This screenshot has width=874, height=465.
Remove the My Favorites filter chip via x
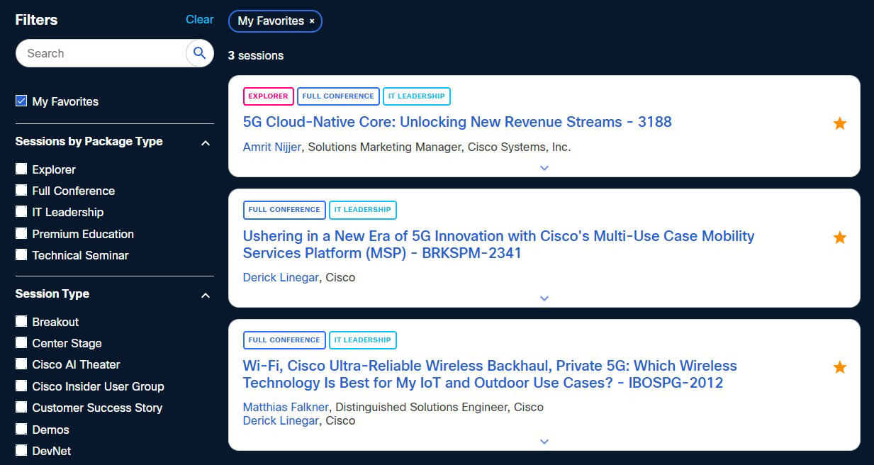[312, 21]
